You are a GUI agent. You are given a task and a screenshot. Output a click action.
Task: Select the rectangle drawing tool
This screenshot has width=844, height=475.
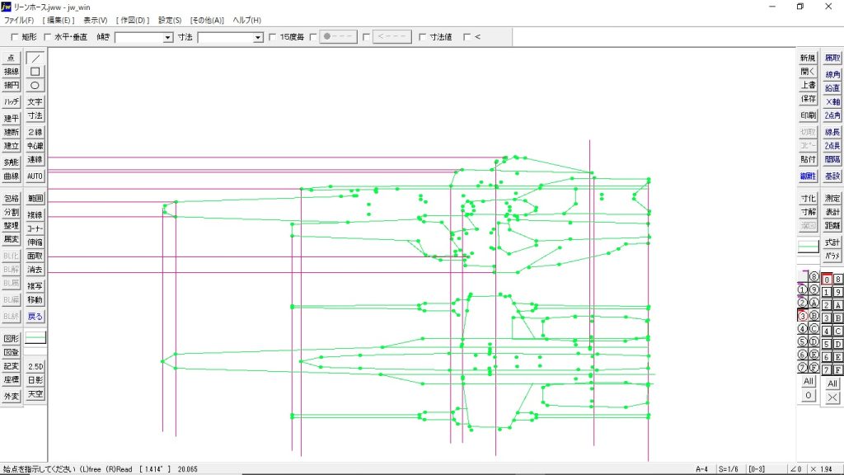[x=35, y=72]
